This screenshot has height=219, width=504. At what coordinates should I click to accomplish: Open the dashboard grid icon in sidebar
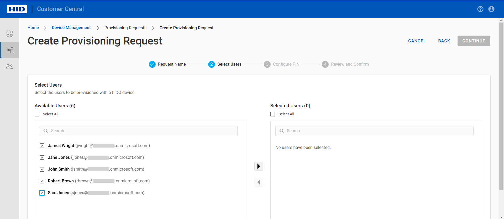(9, 34)
